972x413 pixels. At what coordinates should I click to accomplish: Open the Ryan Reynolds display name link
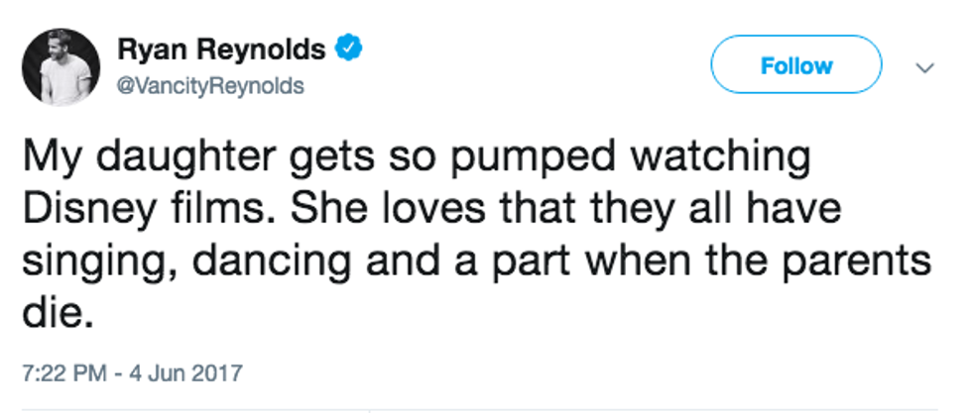click(x=221, y=49)
